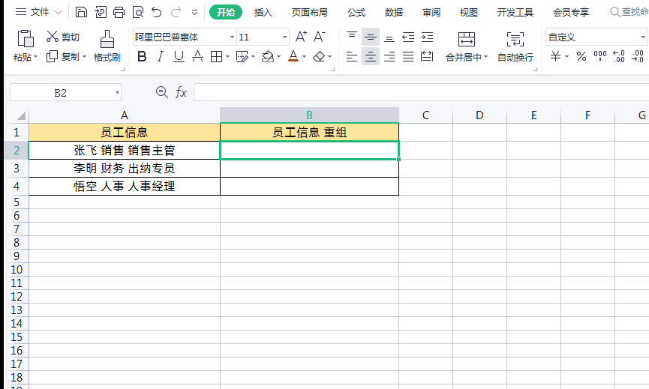Switch to 页面布局 tab
The height and width of the screenshot is (389, 649).
pyautogui.click(x=310, y=13)
